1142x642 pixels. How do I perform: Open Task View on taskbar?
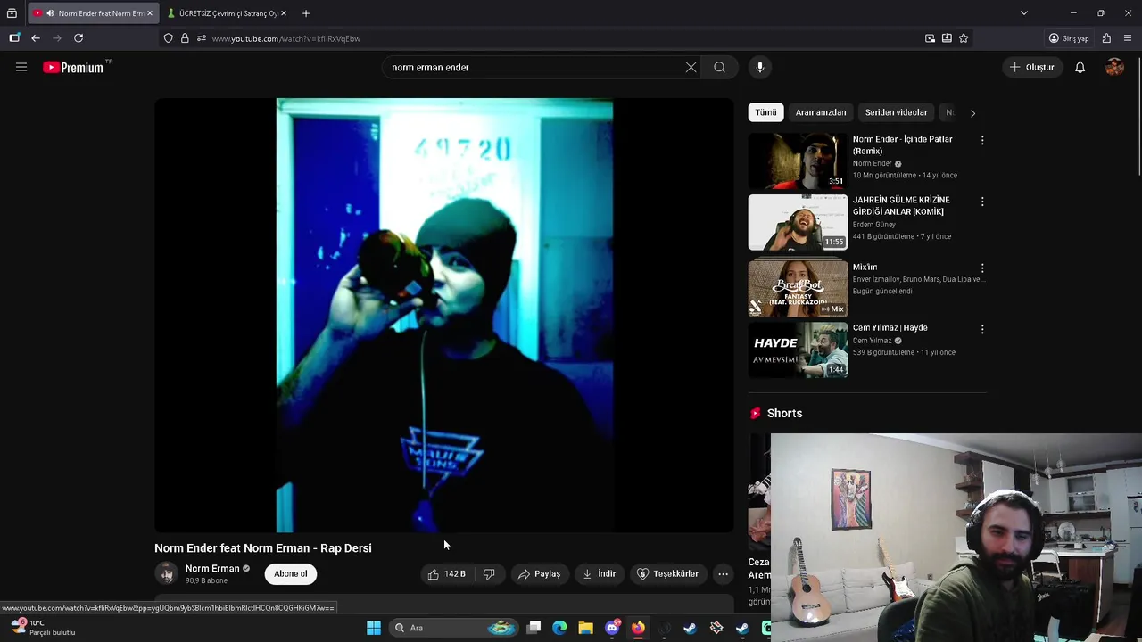coord(534,628)
